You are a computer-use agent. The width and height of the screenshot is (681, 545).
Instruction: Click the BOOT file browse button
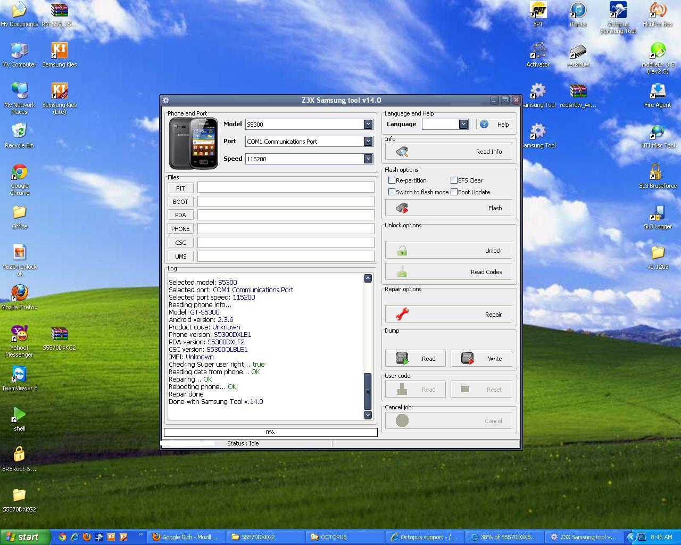180,202
